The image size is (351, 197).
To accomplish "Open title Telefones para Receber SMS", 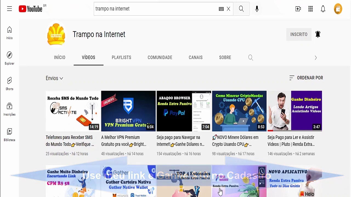I will 70,141.
